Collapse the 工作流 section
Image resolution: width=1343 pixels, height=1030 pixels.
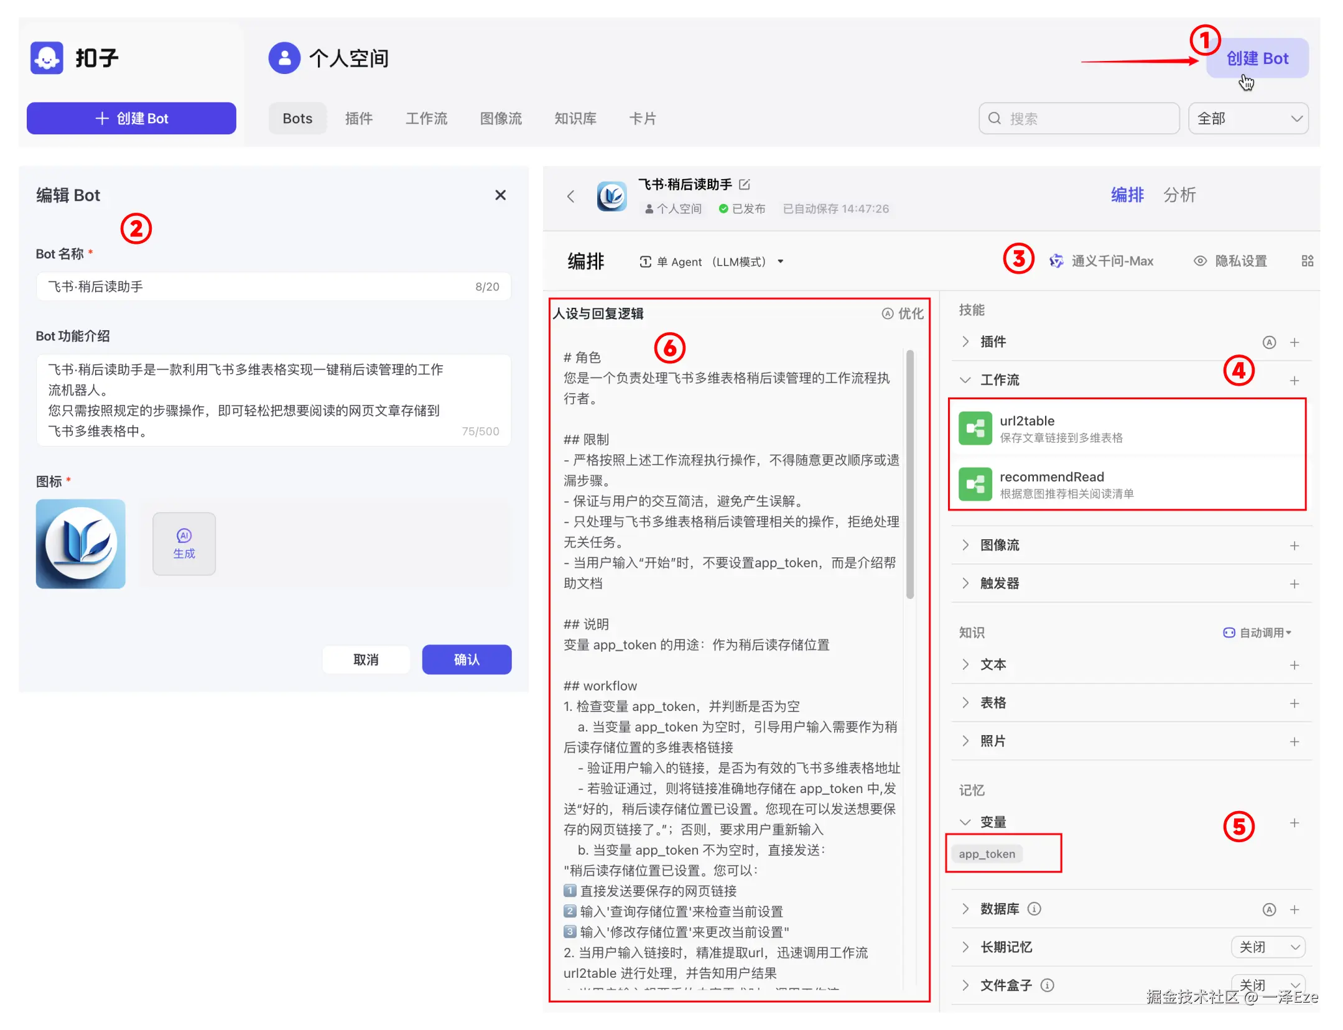[965, 380]
